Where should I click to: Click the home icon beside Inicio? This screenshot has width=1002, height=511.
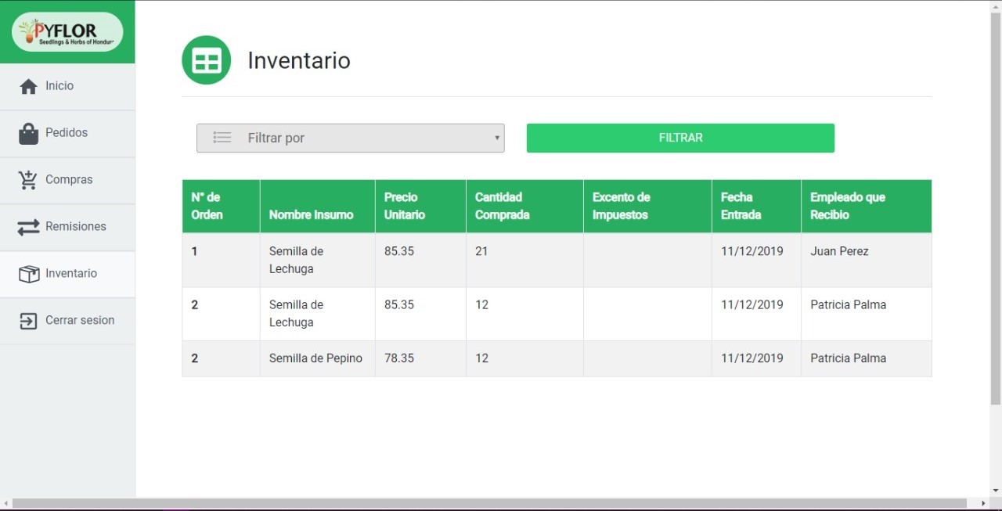pos(28,85)
